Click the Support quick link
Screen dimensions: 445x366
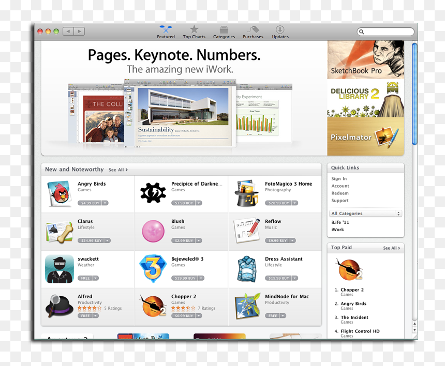340,201
